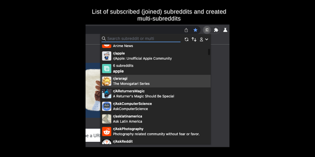315x157 pixels.
Task: Click the r/AskReddit question mark icon
Action: tap(106, 142)
